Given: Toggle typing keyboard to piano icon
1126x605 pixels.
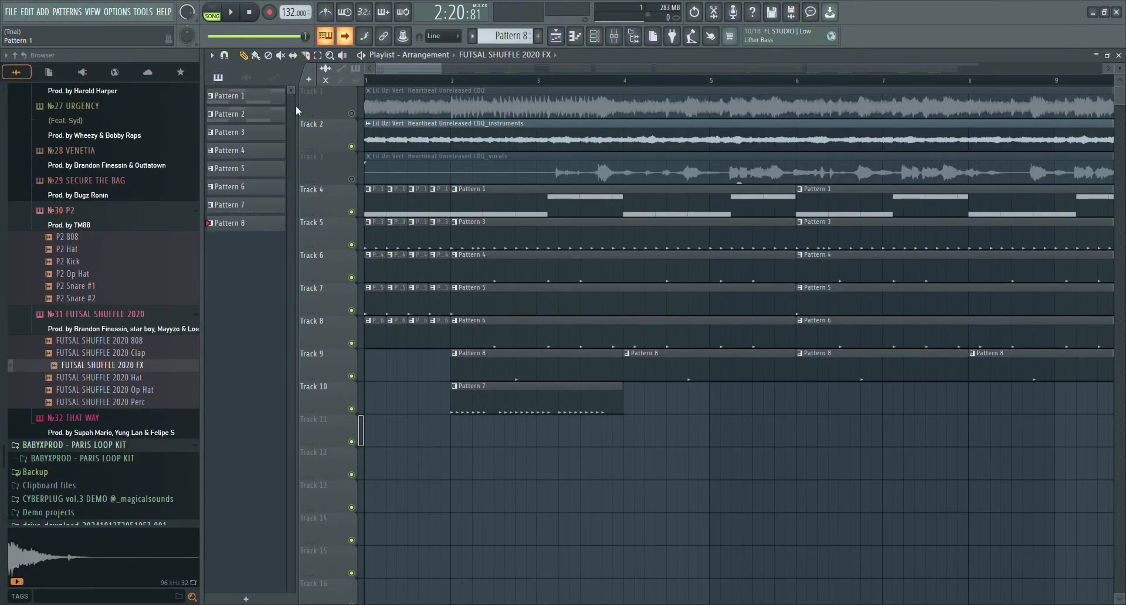Looking at the screenshot, I should [x=325, y=36].
